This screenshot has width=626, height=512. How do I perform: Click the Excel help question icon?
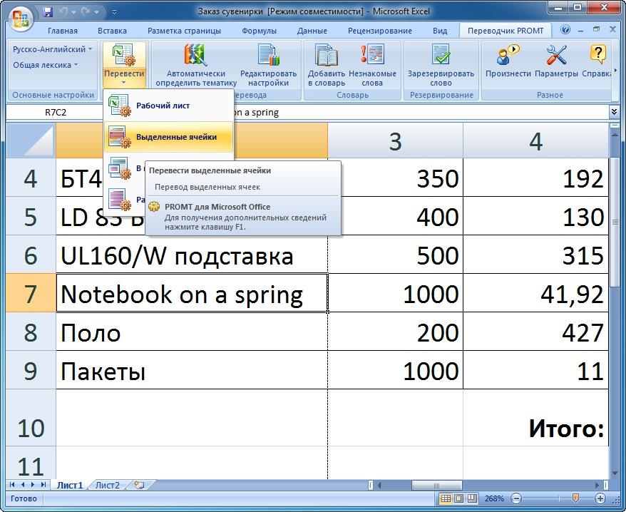[565, 29]
